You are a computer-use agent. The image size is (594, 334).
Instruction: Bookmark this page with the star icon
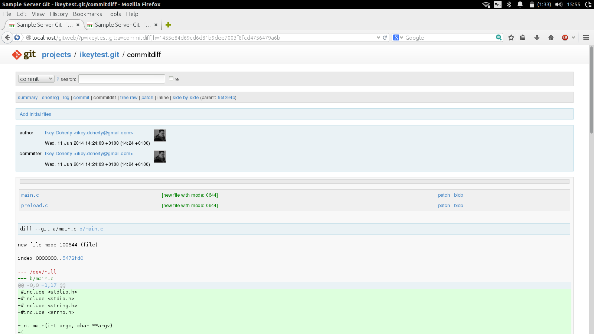click(511, 37)
